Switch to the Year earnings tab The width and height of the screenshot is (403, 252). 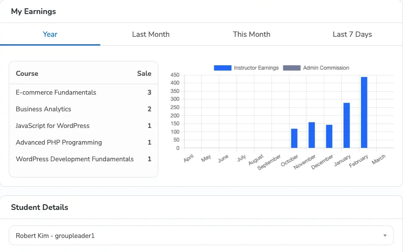point(50,34)
